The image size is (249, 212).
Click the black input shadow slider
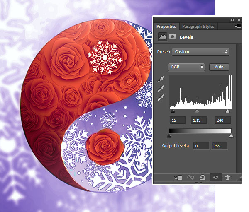(x=173, y=111)
